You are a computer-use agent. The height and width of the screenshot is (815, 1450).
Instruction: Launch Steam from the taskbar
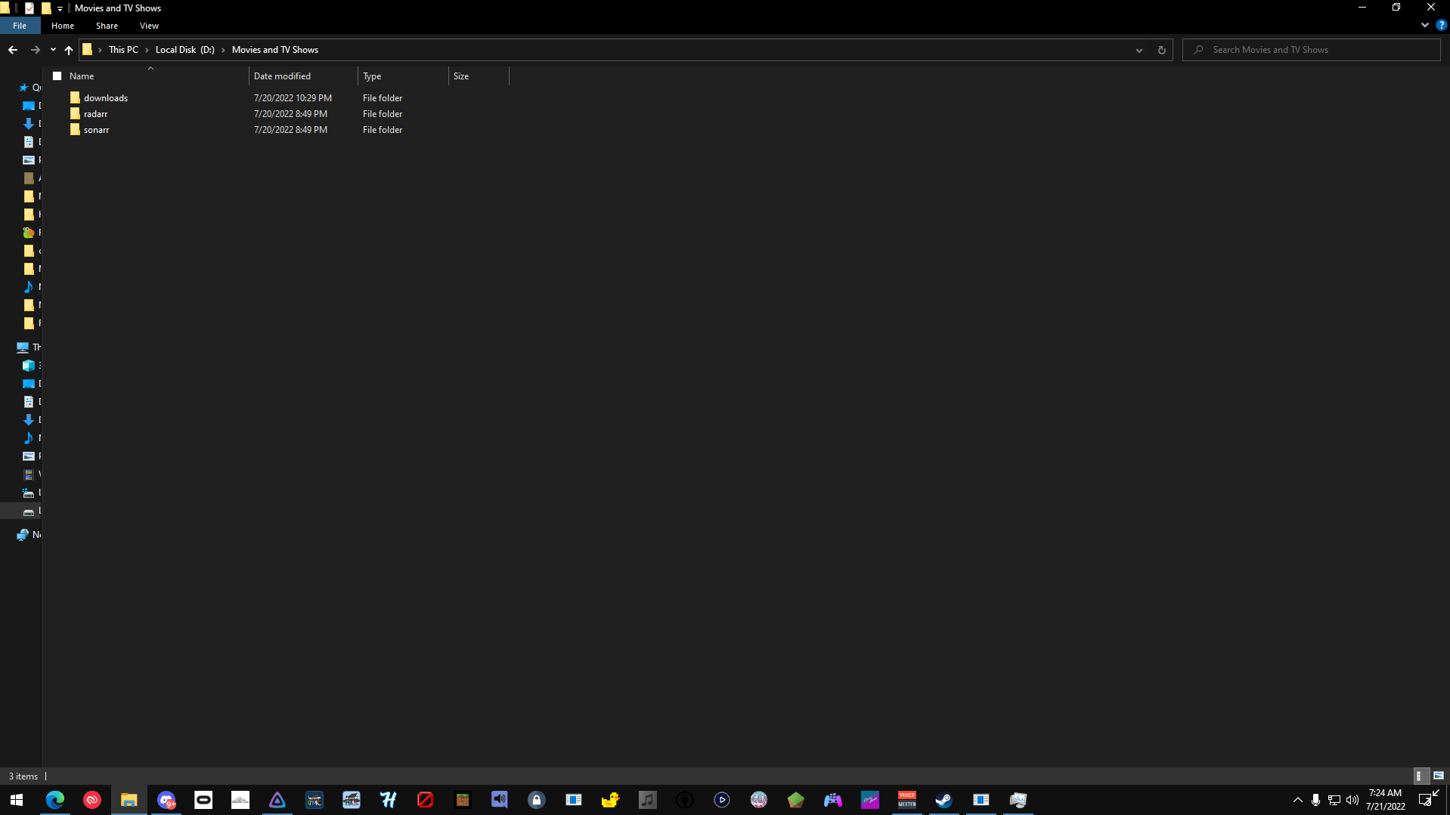coord(943,800)
